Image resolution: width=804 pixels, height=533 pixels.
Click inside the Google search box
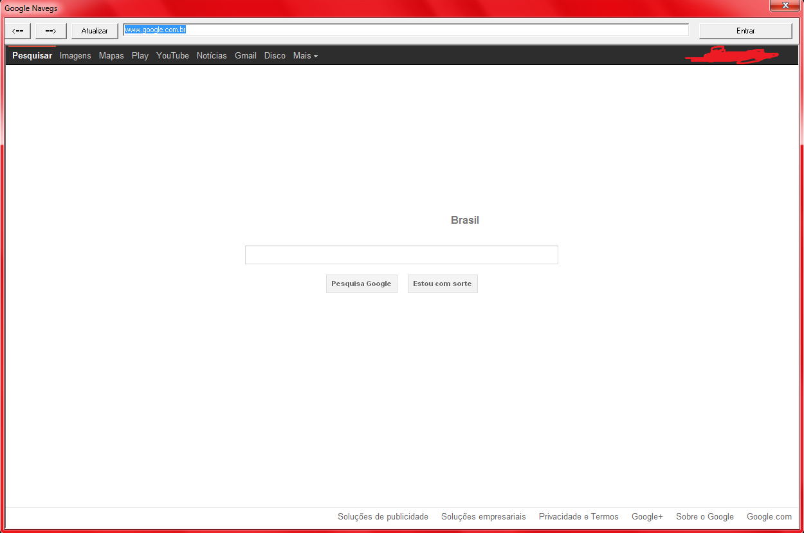[x=401, y=255]
